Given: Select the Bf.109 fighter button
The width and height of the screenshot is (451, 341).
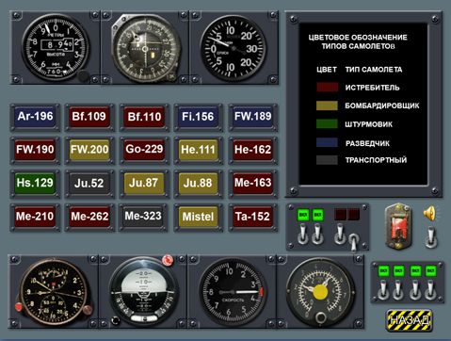Looking at the screenshot, I should click(89, 117).
